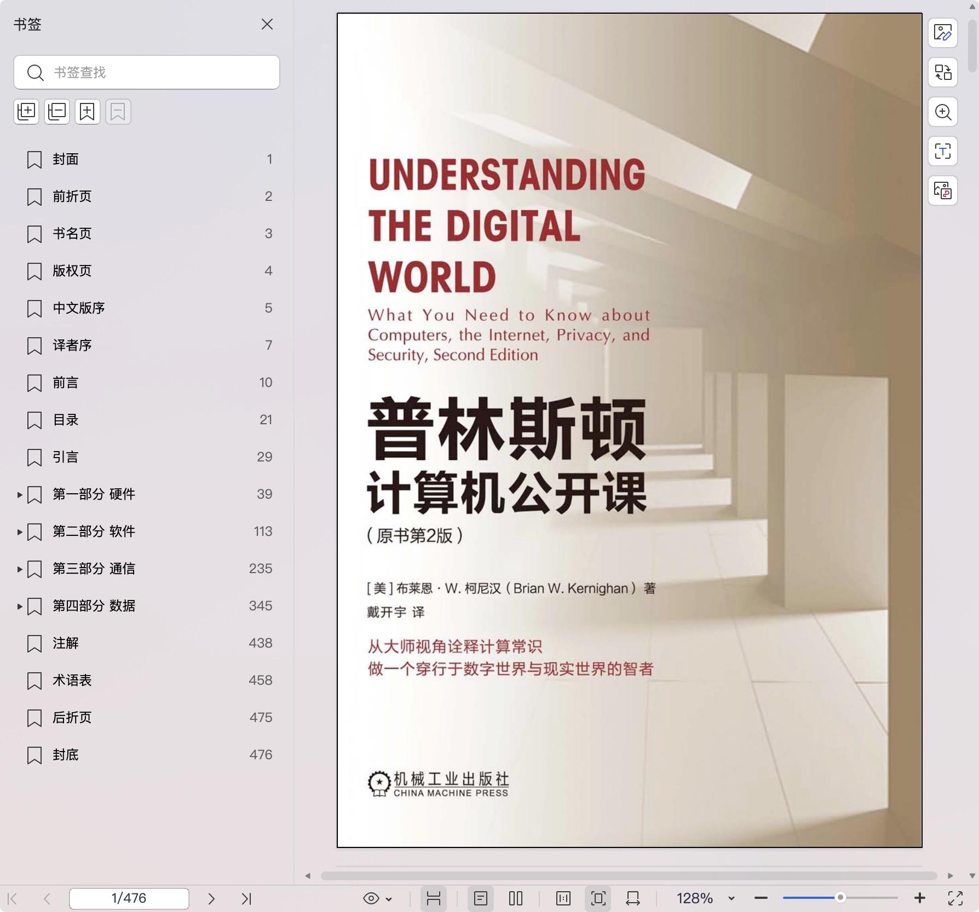Expand 第四部分 数据 bookmark arrow

20,607
